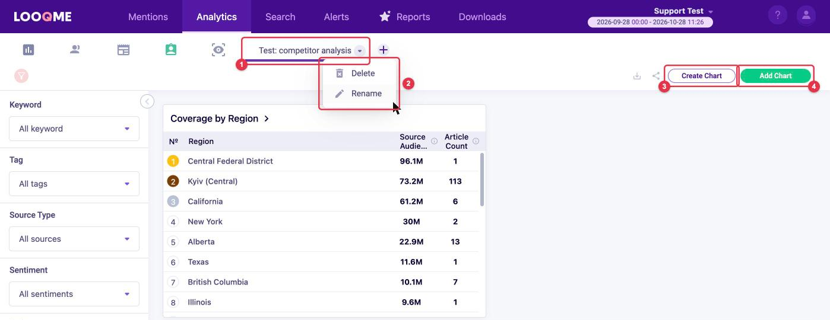Click the region table scrollbar
The image size is (830, 320).
[481, 180]
